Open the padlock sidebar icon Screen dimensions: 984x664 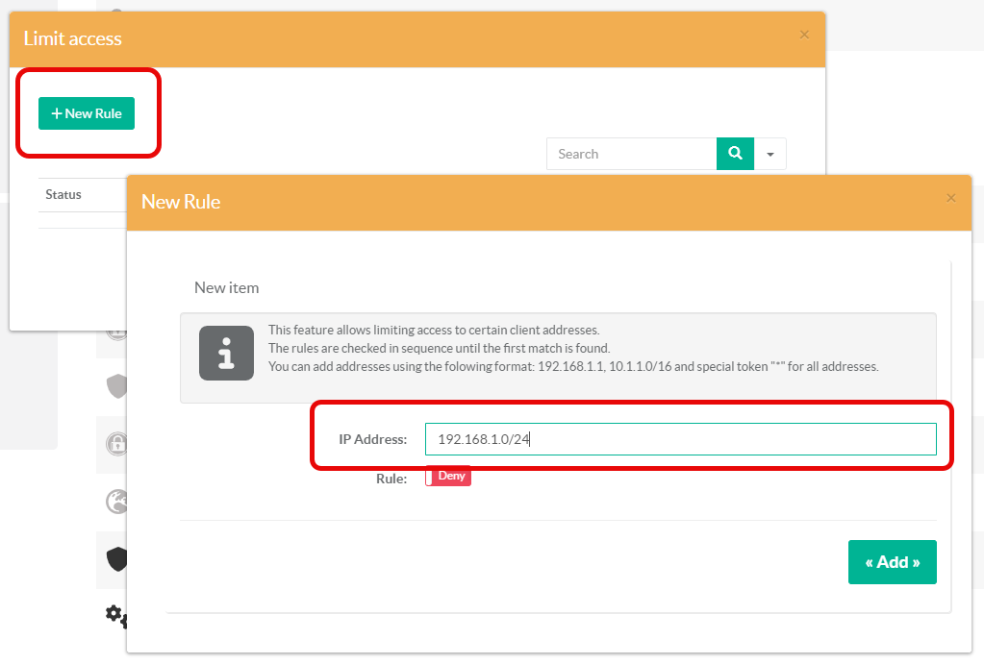tap(115, 444)
